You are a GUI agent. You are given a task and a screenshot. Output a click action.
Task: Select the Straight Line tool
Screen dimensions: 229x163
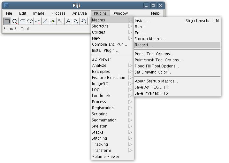click(x=38, y=21)
